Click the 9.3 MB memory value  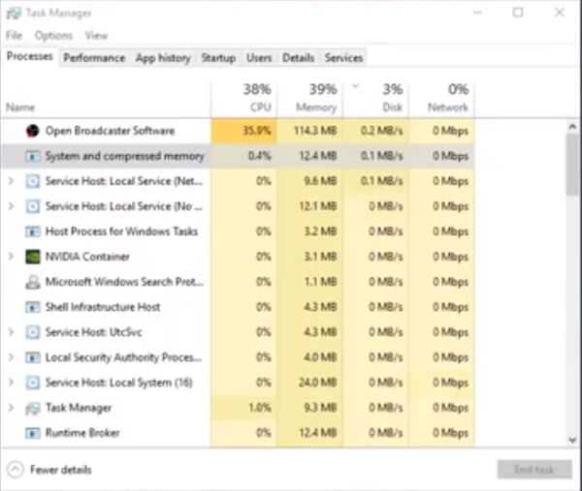tap(320, 408)
